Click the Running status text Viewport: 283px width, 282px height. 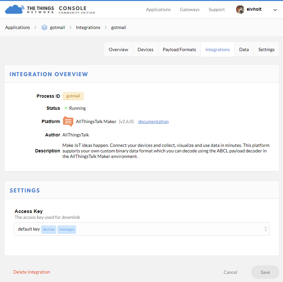tap(77, 108)
